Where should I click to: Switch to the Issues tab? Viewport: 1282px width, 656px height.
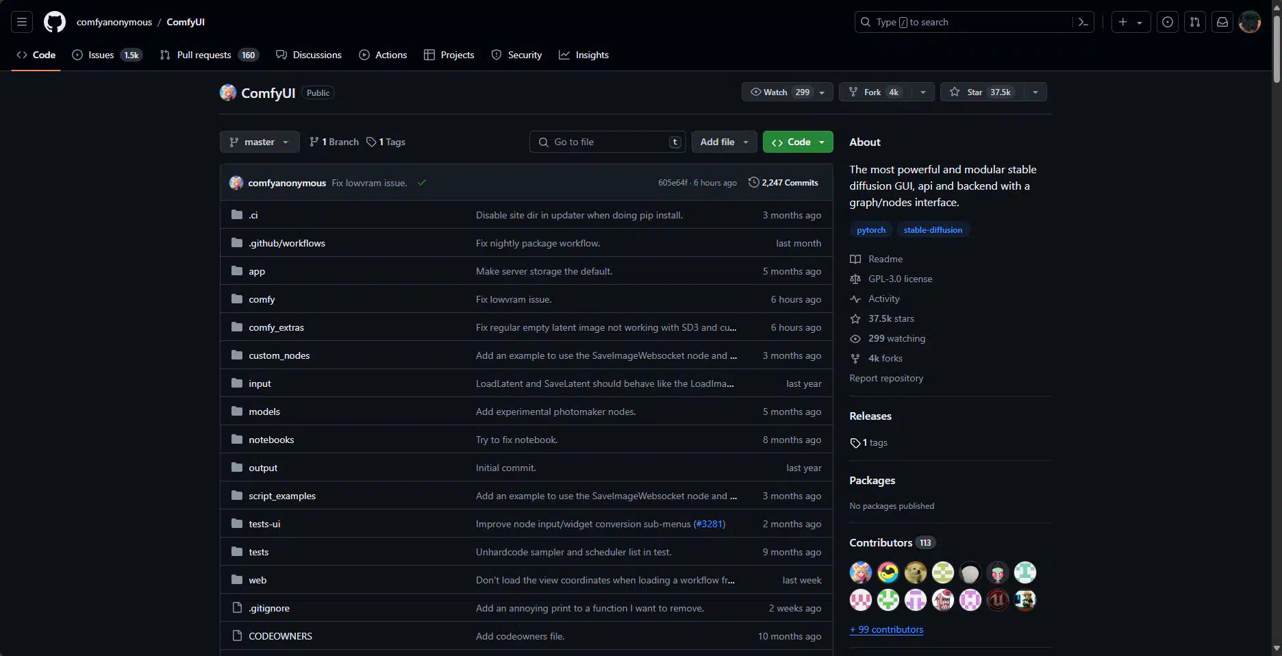coord(107,55)
